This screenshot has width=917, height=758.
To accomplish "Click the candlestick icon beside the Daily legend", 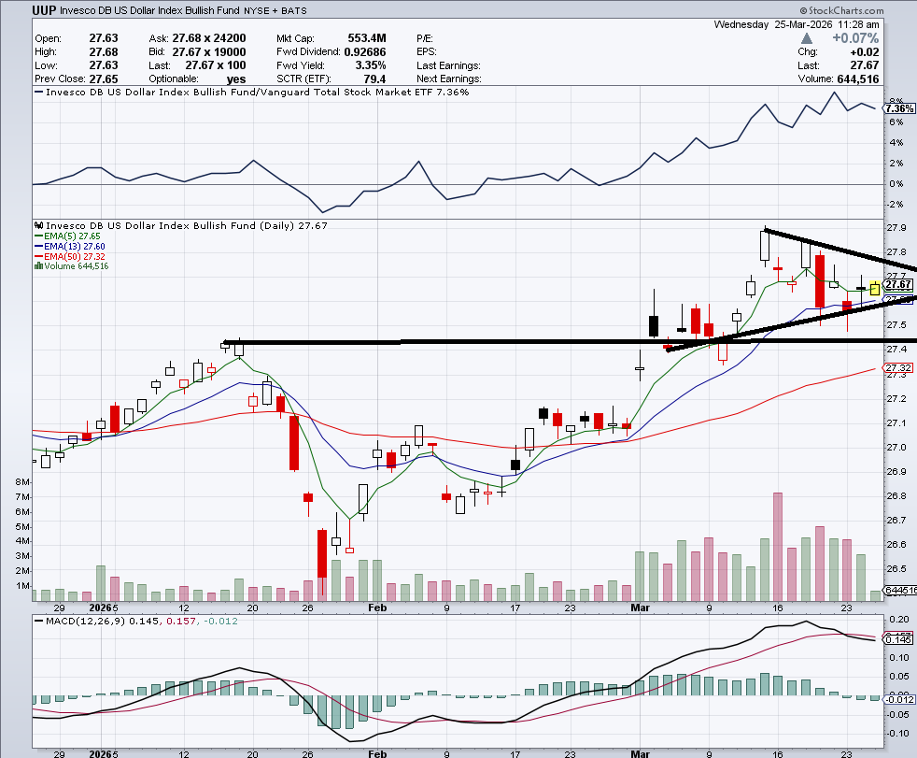I will pos(39,225).
